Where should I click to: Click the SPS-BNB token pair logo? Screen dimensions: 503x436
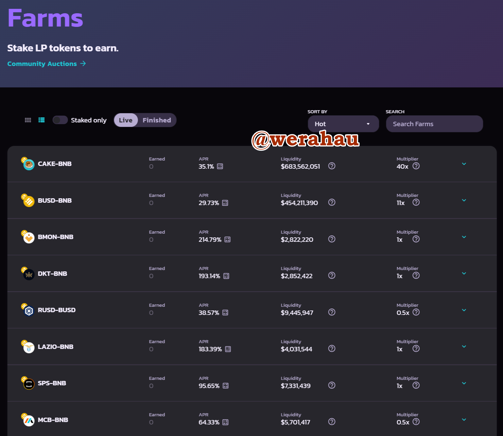pos(28,383)
